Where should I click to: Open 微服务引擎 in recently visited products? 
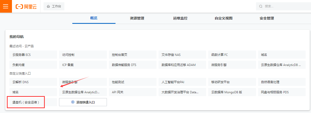232,65
